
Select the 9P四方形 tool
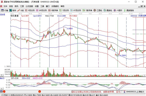42,10
